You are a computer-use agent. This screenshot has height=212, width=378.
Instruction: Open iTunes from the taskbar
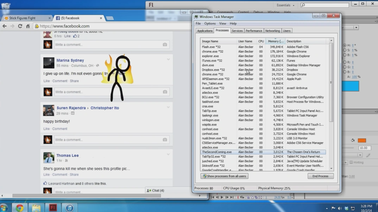pos(69,208)
